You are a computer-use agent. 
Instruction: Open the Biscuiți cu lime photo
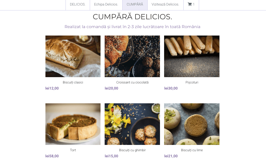click(192, 124)
